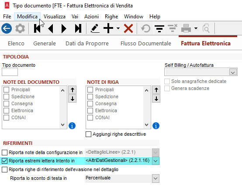Check CONAI in Note del Documento
Viewport: 242px width, 189px height.
point(6,117)
